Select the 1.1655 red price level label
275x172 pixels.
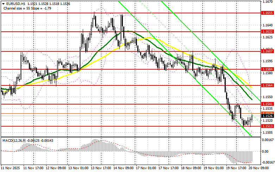click(268, 13)
